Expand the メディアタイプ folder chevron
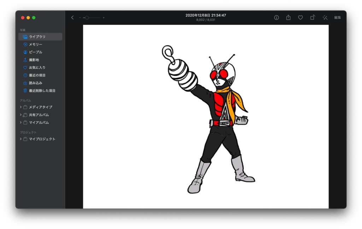Image resolution: width=362 pixels, height=229 pixels. pos(21,107)
